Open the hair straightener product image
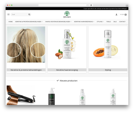Image resolution: width=134 pixels, height=113 pixels. pos(21,95)
